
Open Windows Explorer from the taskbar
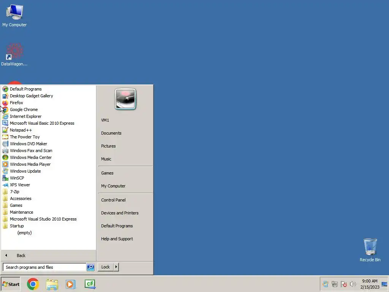point(52,284)
